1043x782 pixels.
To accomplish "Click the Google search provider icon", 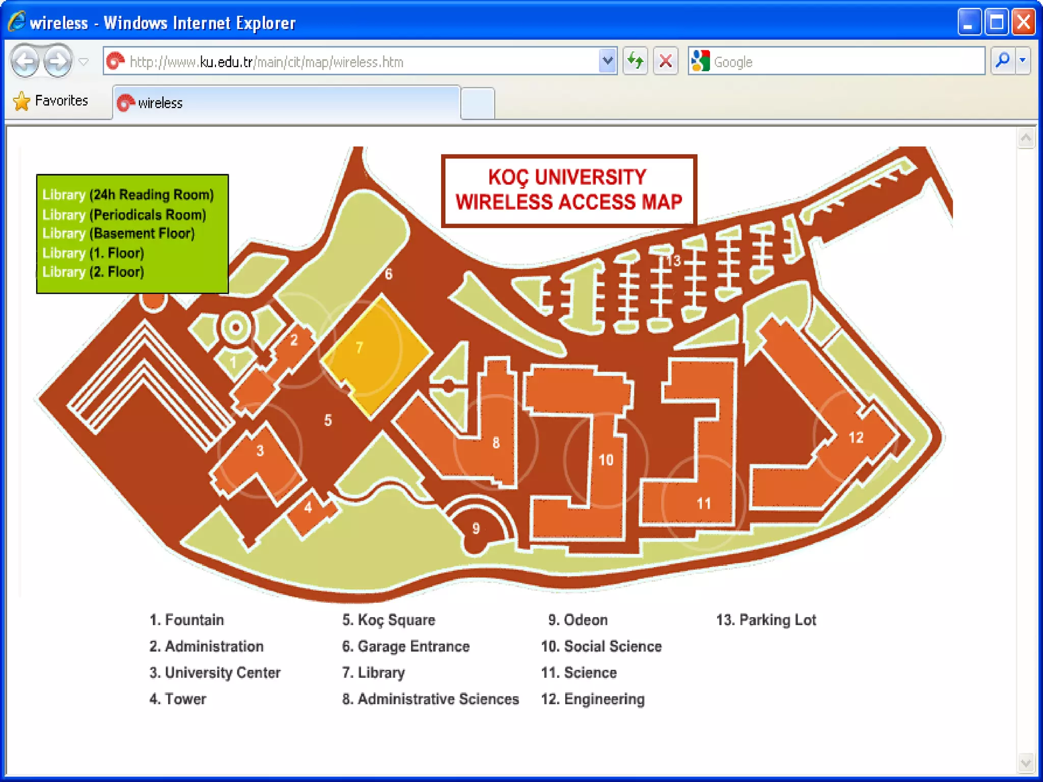I will click(701, 62).
